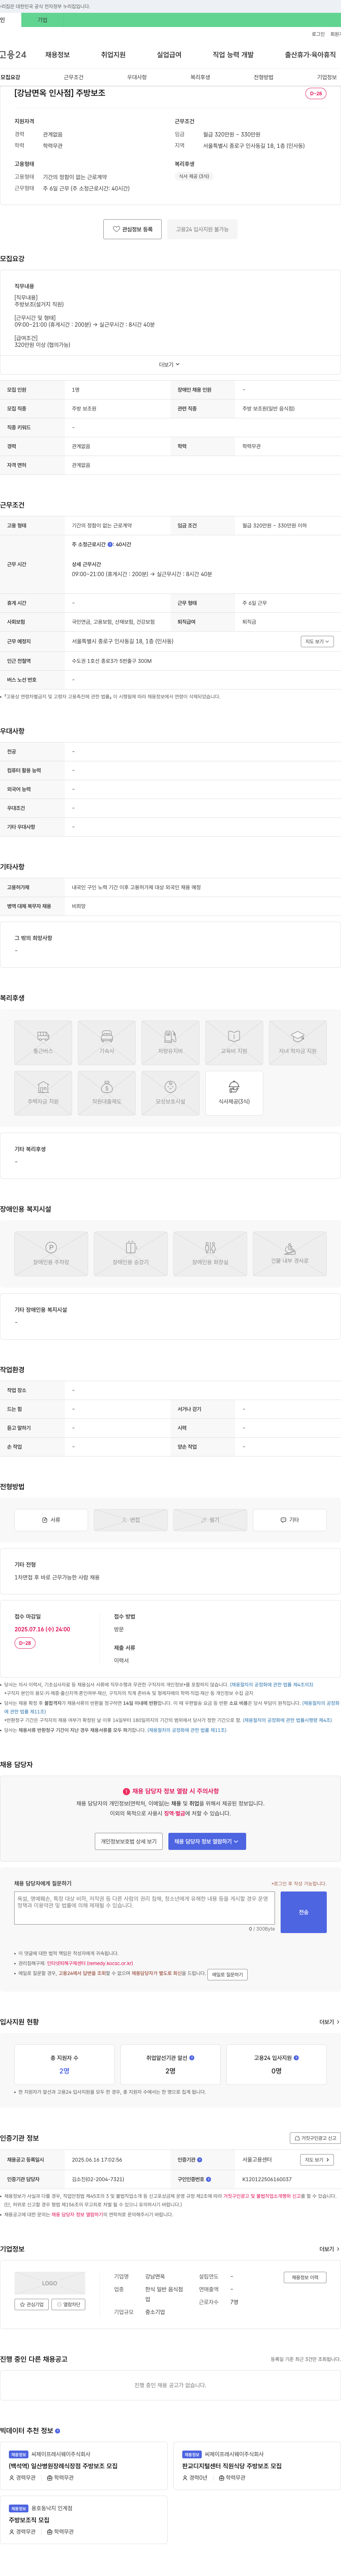341x2576 pixels.
Task: Open the 총 지원자 수 count link
Action: [x=64, y=2071]
